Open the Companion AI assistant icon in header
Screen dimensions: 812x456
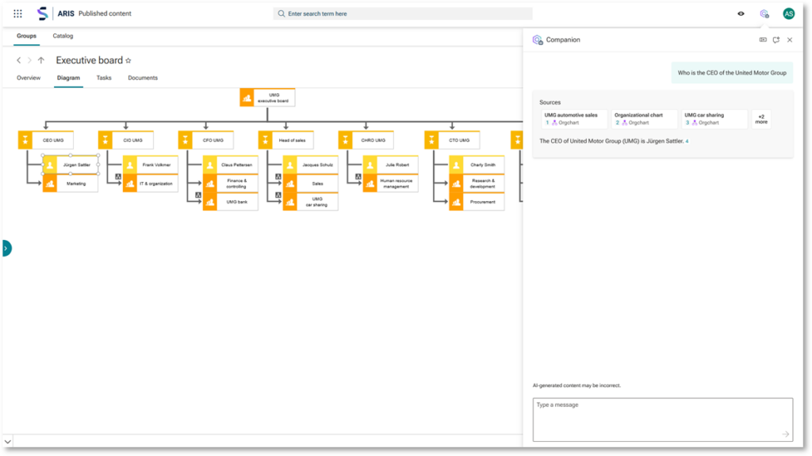764,13
